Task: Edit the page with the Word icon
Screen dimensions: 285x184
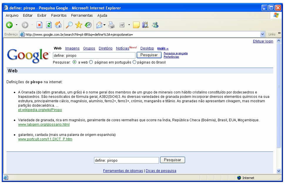Action: click(x=122, y=25)
